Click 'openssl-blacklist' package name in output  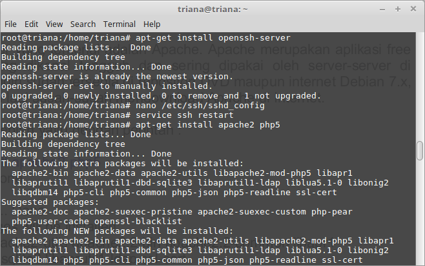click(138, 222)
